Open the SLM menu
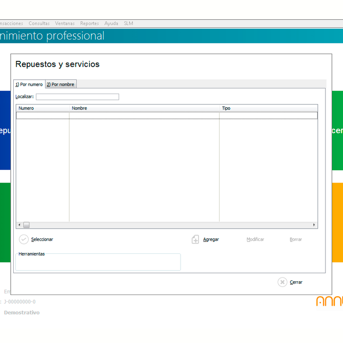The image size is (343, 343). (x=128, y=24)
